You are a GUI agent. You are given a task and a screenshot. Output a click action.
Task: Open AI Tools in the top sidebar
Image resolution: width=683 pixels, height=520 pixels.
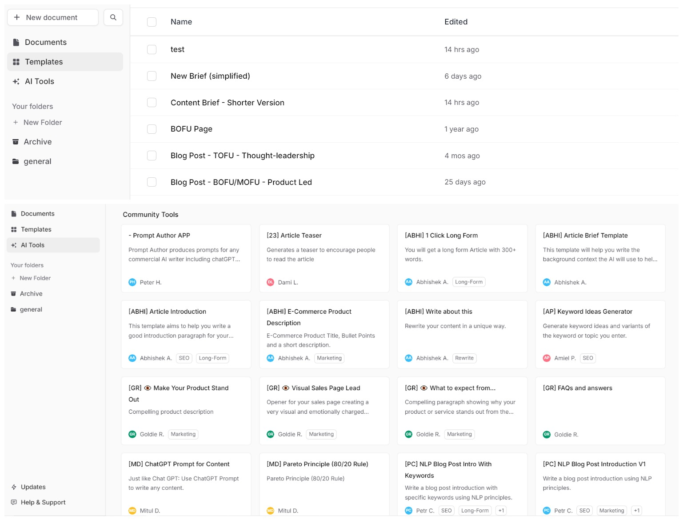65,81
